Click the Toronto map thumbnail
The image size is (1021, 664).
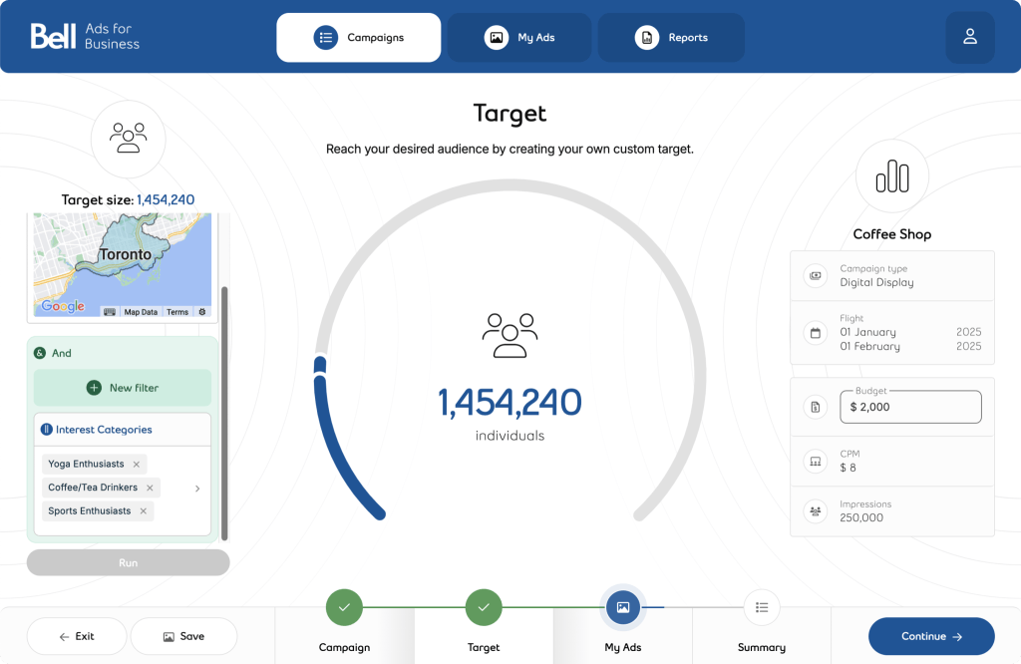click(123, 264)
